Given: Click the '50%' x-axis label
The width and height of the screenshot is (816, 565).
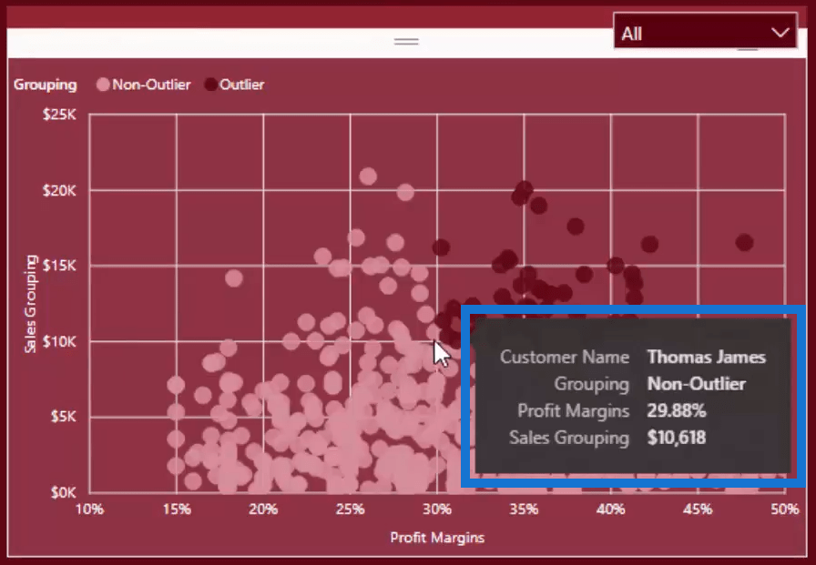Looking at the screenshot, I should 785,510.
